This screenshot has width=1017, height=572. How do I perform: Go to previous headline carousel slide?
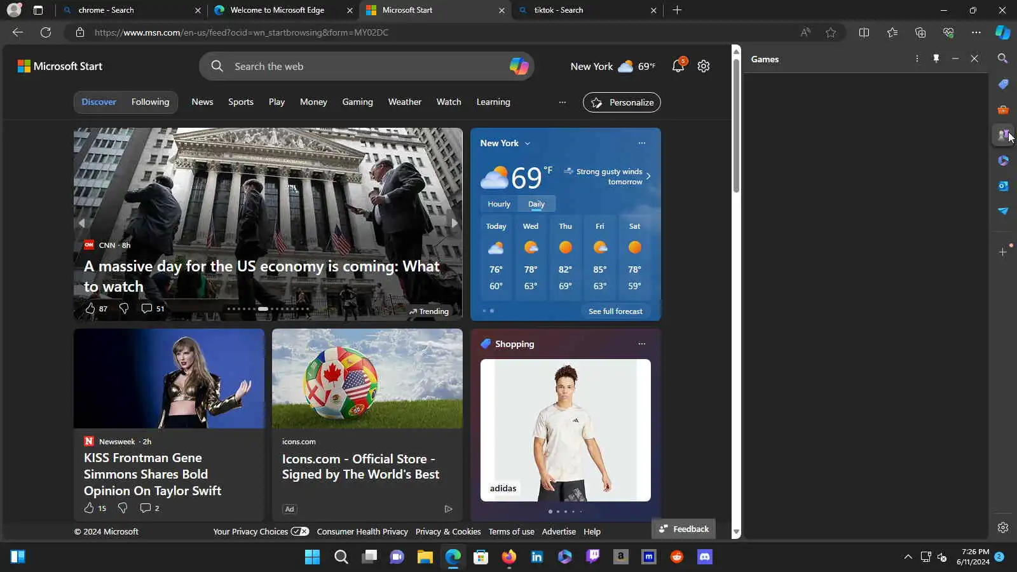click(x=81, y=223)
